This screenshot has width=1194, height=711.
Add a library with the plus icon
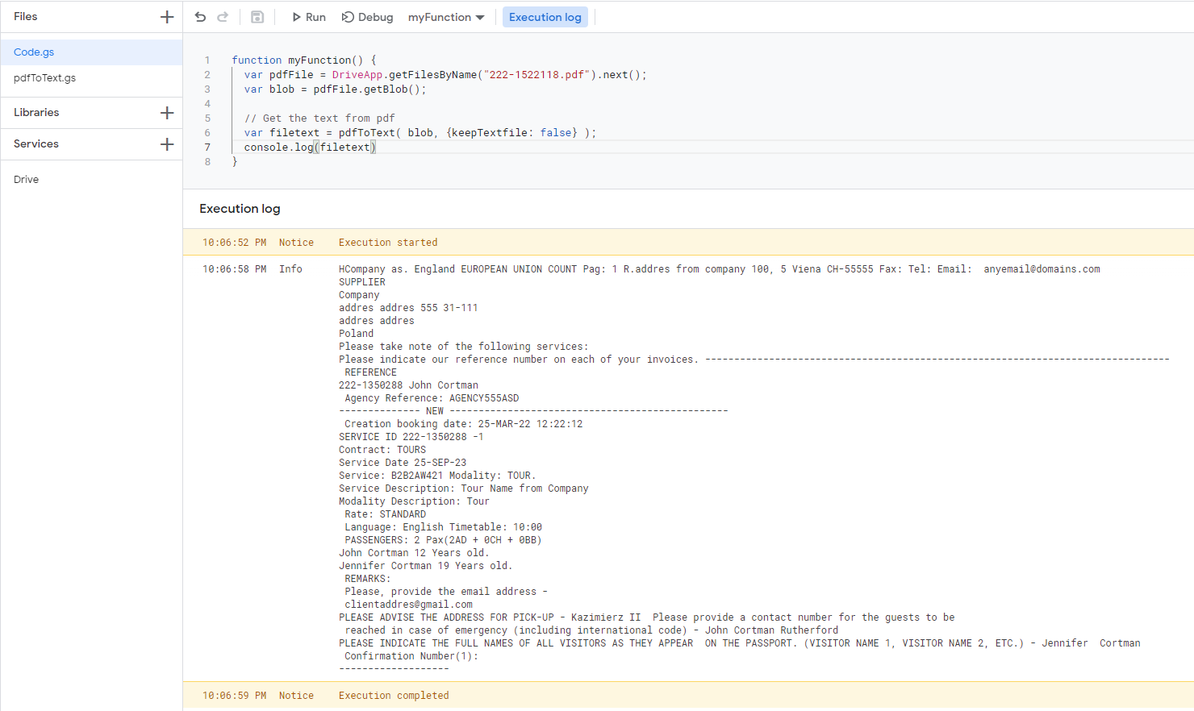pos(167,113)
